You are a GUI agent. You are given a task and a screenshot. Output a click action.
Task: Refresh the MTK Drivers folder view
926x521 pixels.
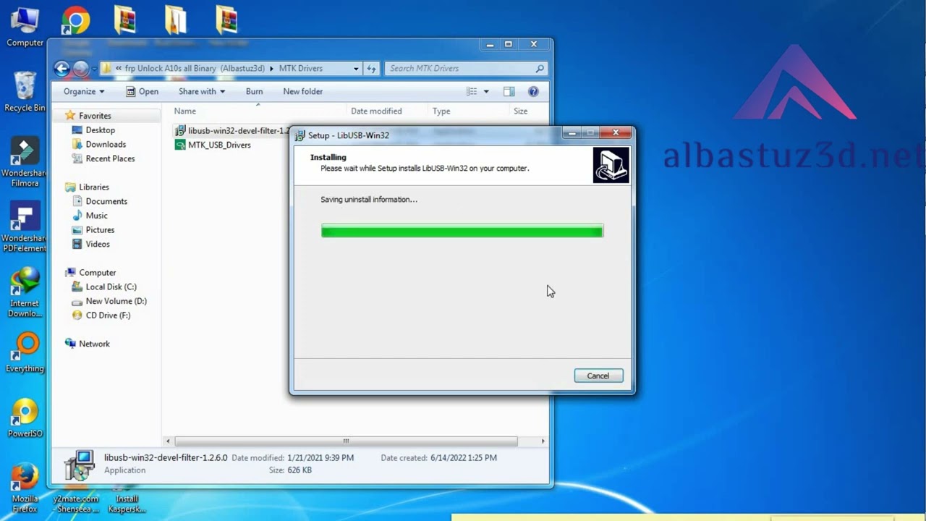click(372, 69)
